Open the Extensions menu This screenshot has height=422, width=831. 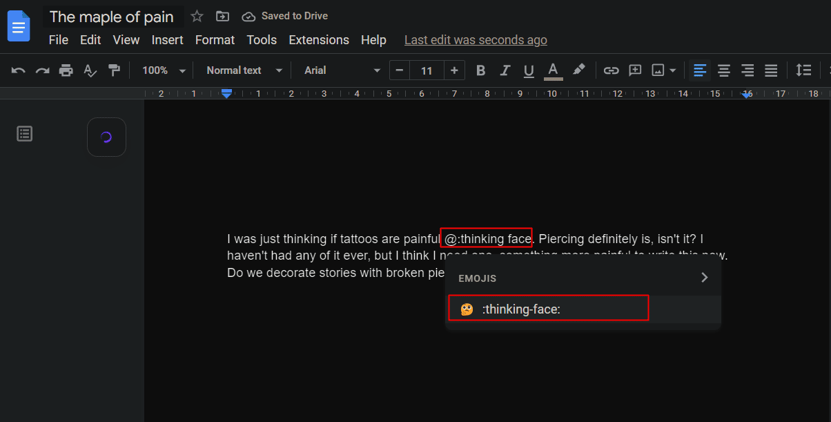click(x=319, y=40)
